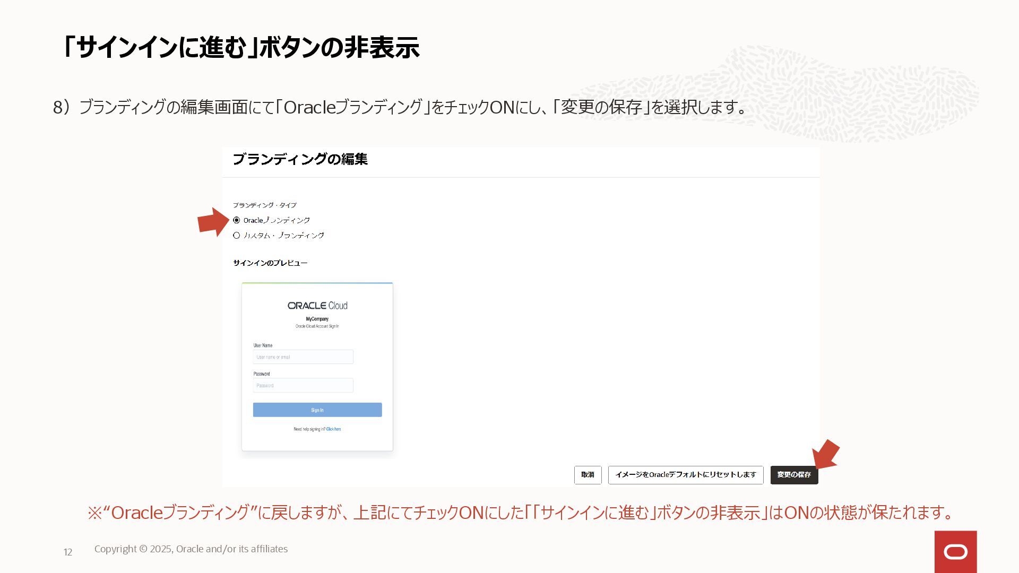The image size is (1019, 573).
Task: Click the red ※ note text at bottom
Action: 521,513
